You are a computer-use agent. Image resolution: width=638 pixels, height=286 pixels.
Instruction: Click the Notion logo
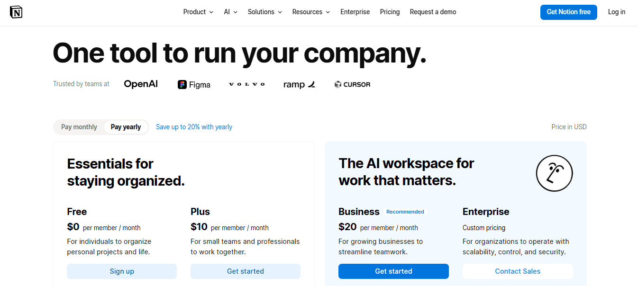pyautogui.click(x=16, y=12)
